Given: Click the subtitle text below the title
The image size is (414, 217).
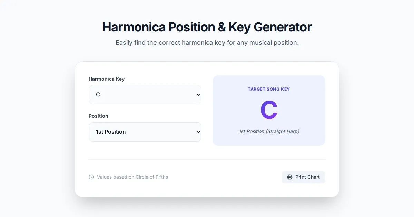Looking at the screenshot, I should (x=207, y=43).
